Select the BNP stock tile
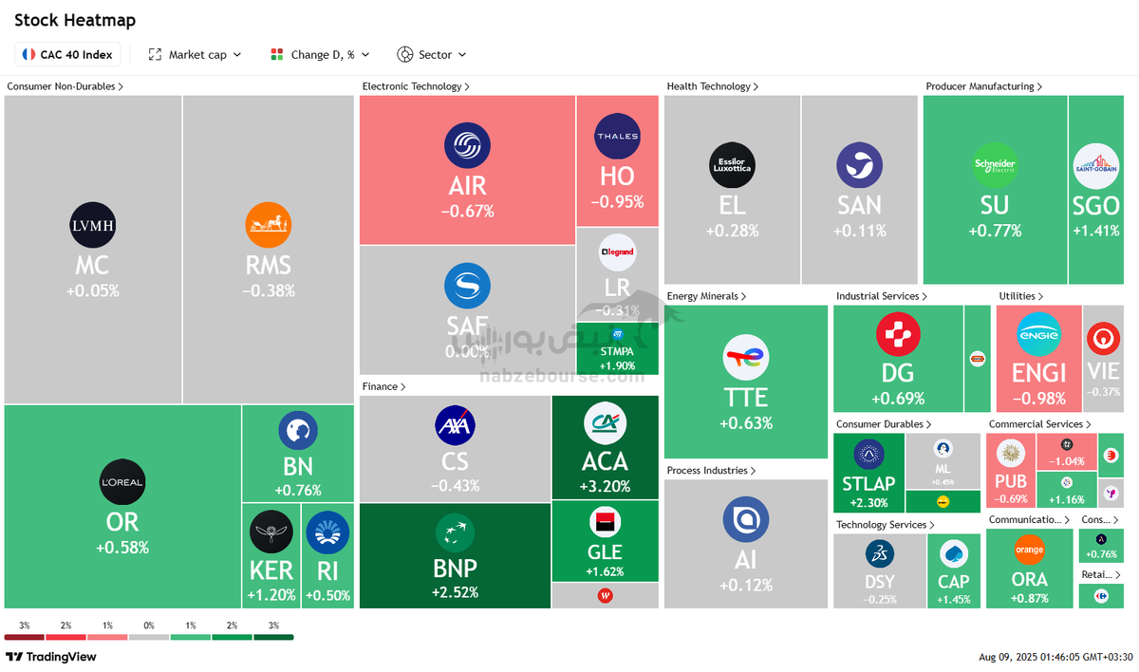Image resolution: width=1139 pixels, height=672 pixels. tap(455, 555)
